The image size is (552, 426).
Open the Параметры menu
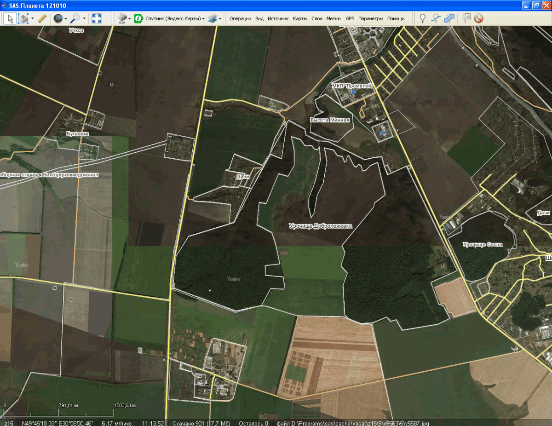click(371, 19)
